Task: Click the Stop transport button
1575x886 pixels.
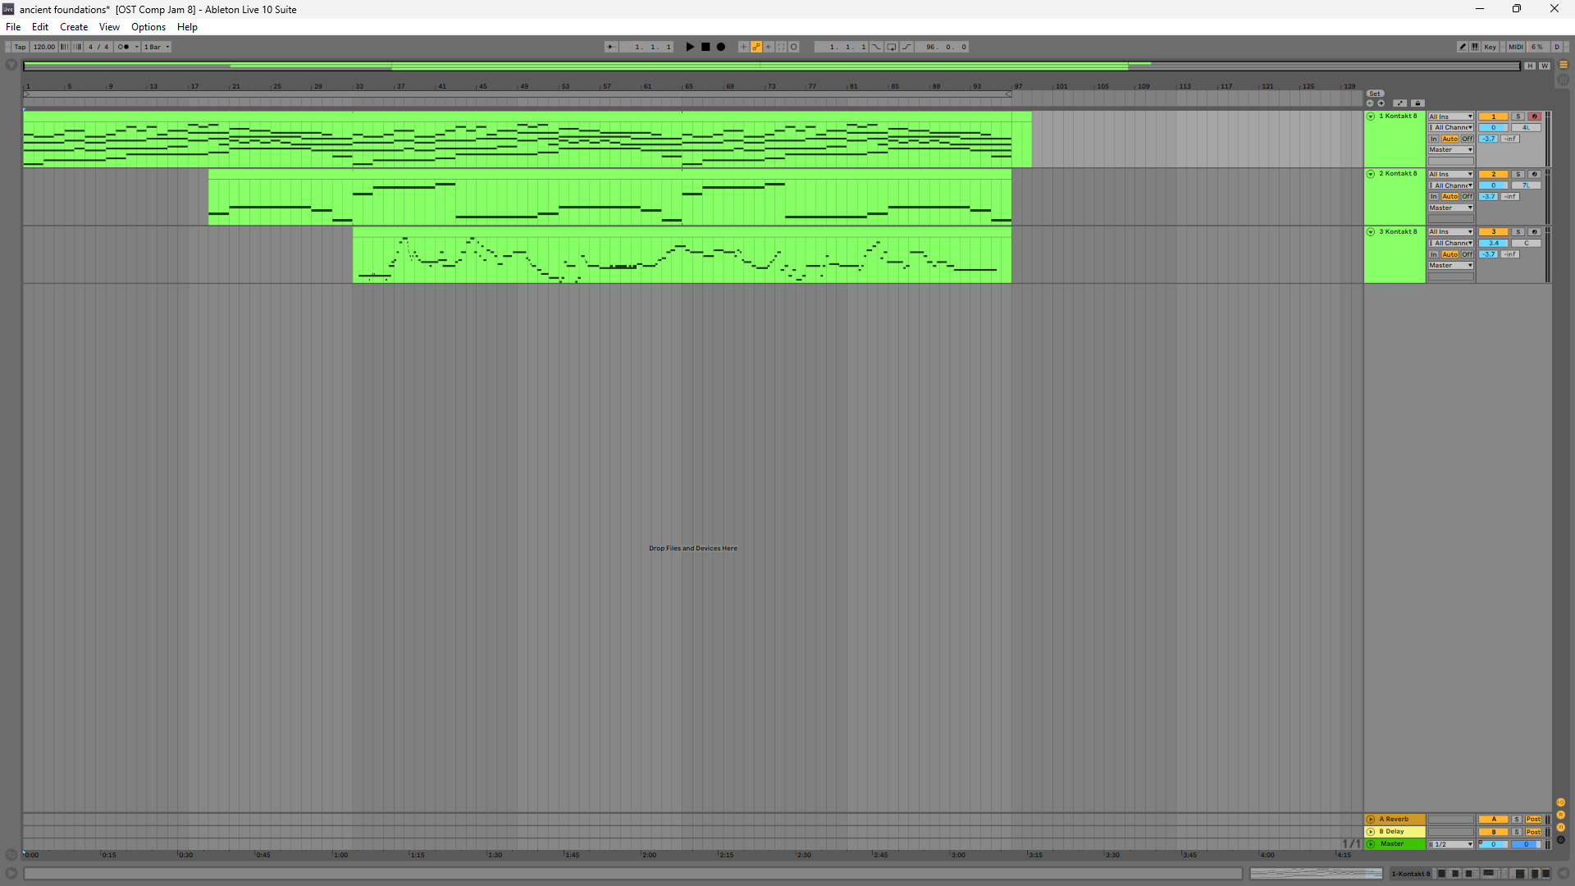Action: click(705, 47)
